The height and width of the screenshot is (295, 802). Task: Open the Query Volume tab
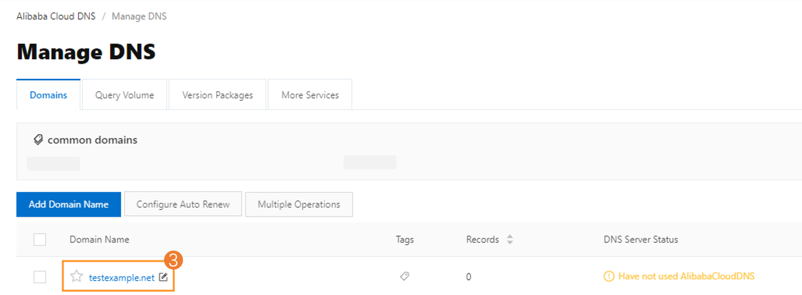point(124,95)
